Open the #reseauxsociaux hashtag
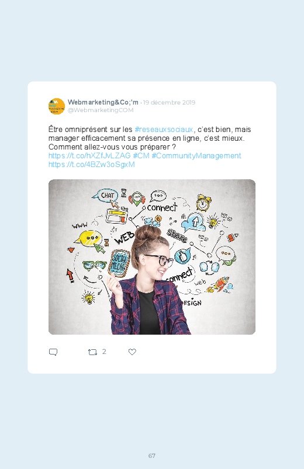Viewport: 304px width, 469px height. coord(164,130)
